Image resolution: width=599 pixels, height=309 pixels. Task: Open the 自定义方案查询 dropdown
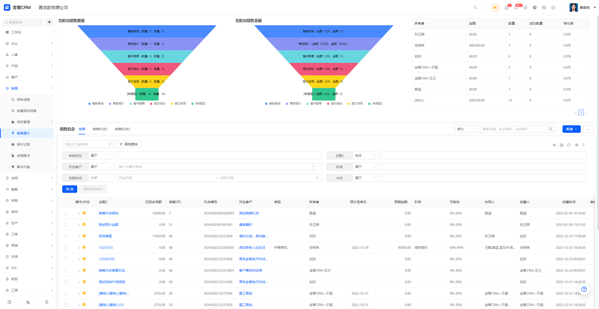[x=88, y=144]
